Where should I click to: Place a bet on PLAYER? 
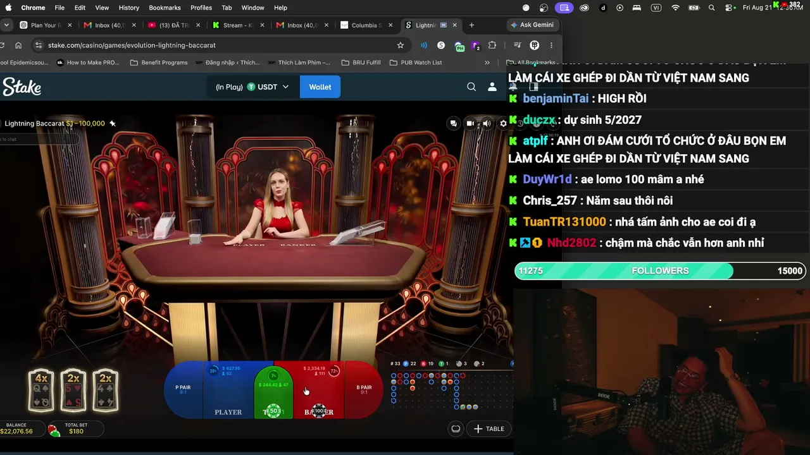click(x=228, y=390)
